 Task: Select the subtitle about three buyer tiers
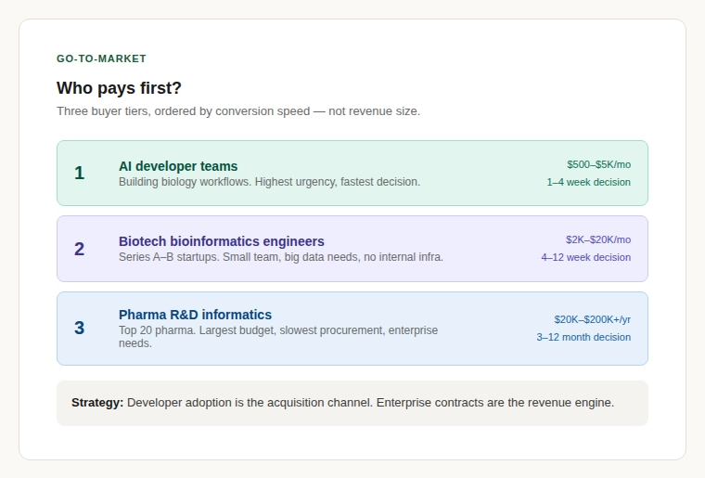(238, 111)
